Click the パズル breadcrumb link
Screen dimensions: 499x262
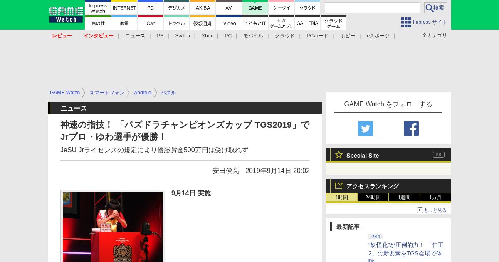(168, 93)
